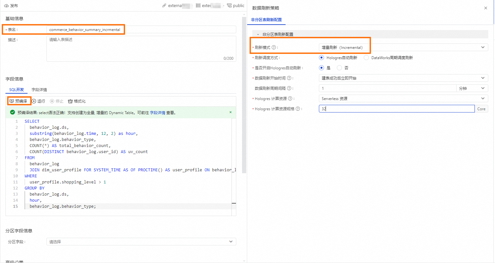Click the WHERE keyword line
495x263 pixels.
pos(31,176)
